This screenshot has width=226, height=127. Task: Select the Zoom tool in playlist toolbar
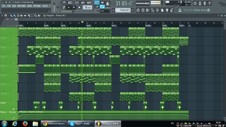(36, 16)
